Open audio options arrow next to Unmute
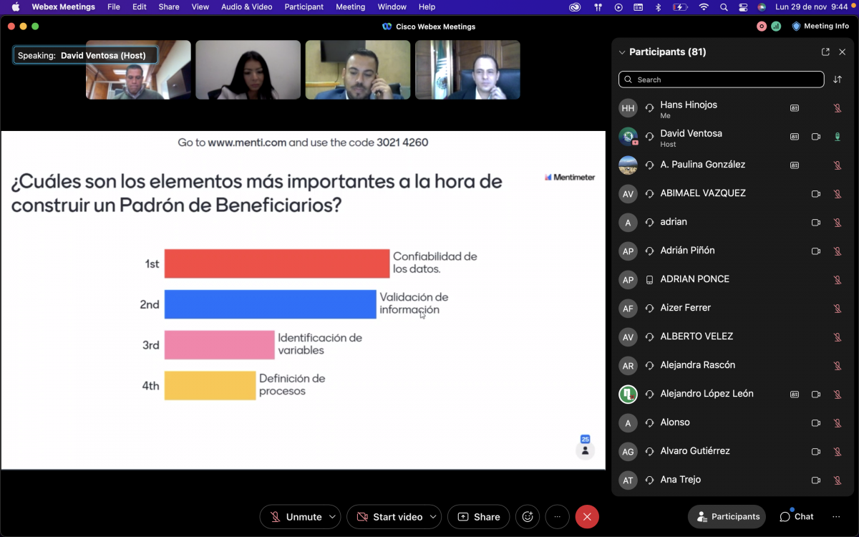Image resolution: width=859 pixels, height=537 pixels. (333, 517)
